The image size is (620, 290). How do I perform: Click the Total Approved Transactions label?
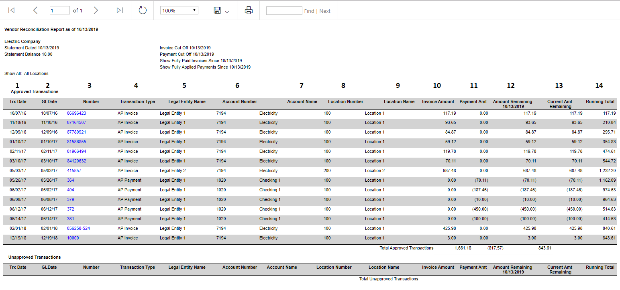(x=406, y=248)
